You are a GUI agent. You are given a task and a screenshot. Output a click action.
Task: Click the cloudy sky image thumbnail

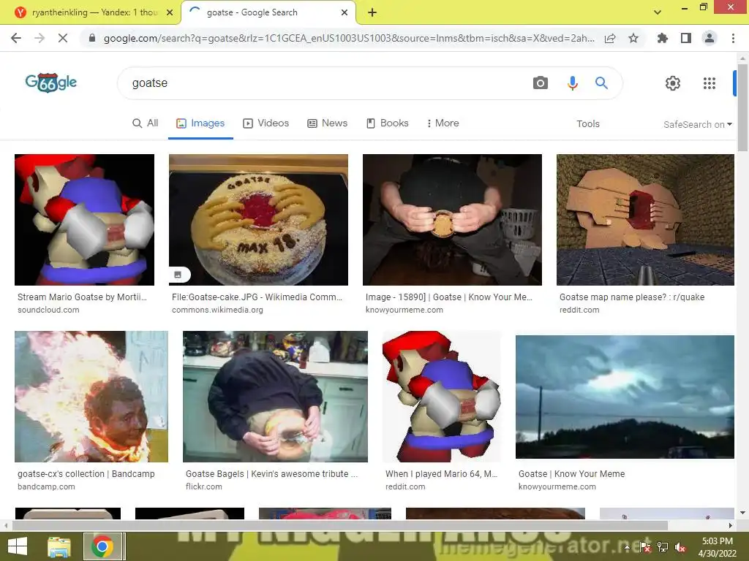click(x=625, y=397)
